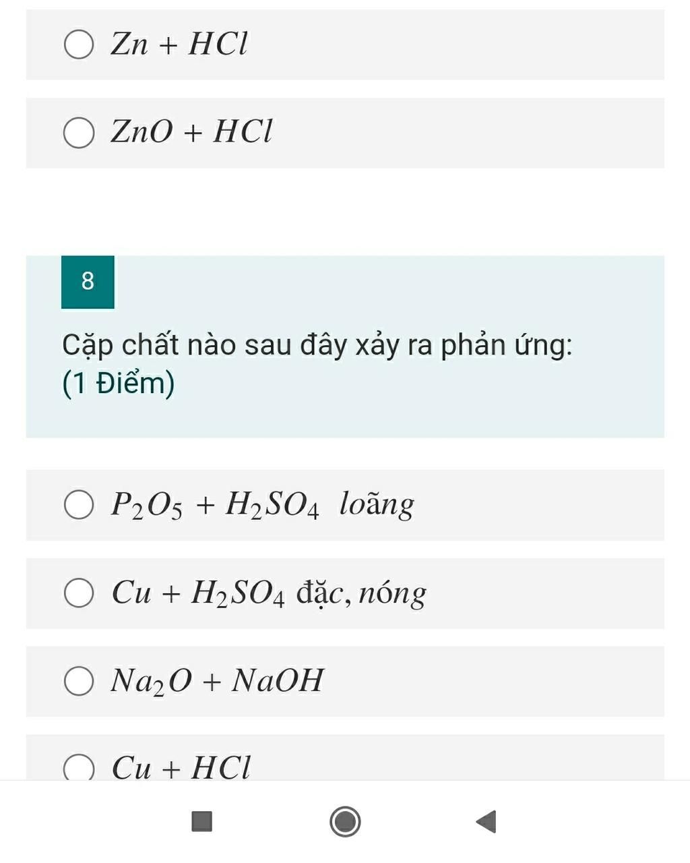
Task: Choose the Cu + HCl radio button
Action: click(x=79, y=767)
